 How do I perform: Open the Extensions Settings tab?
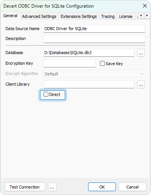point(79,16)
